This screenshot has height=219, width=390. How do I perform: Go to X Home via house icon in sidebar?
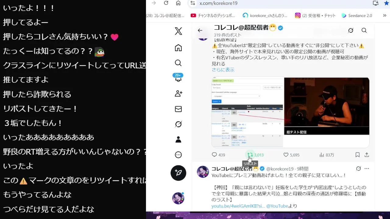tap(178, 48)
